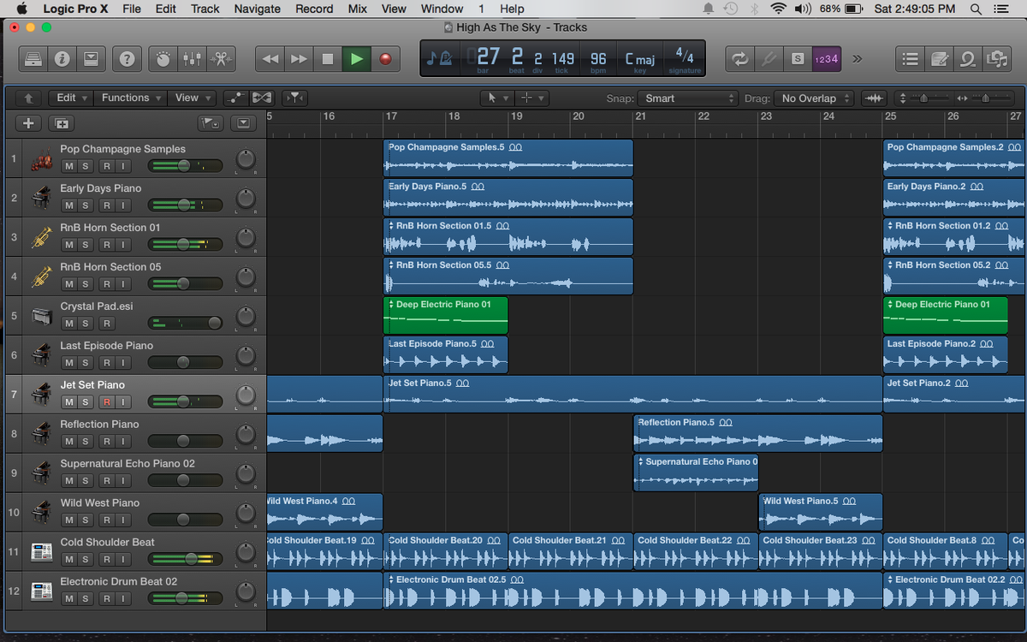Open the Track menu
Image resolution: width=1027 pixels, height=642 pixels.
(205, 9)
